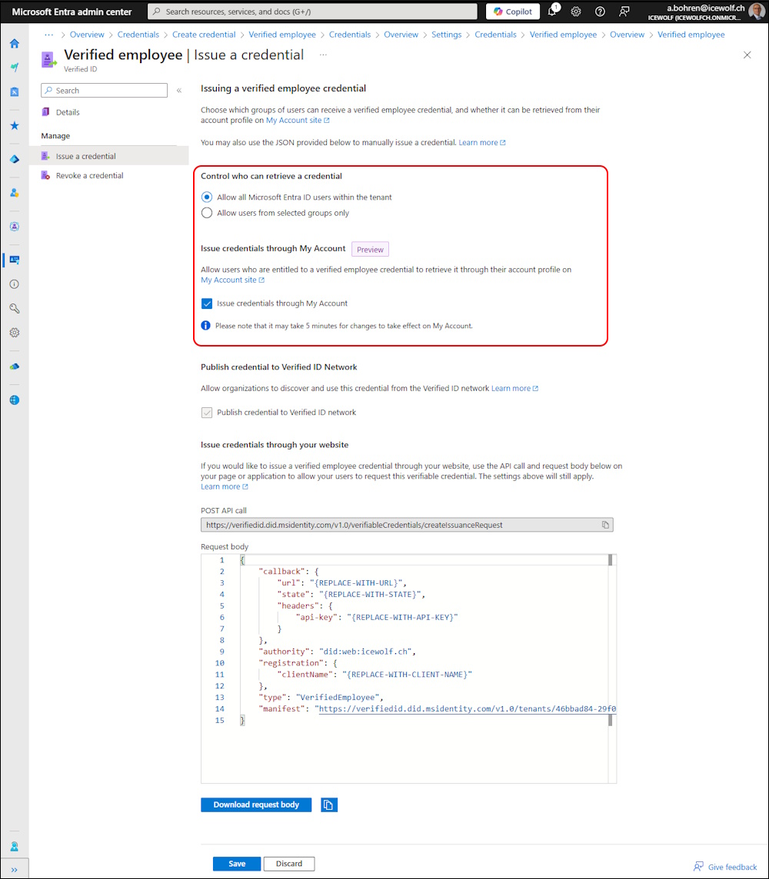769x879 pixels.
Task: Open the globe icon in the sidebar
Action: click(15, 400)
